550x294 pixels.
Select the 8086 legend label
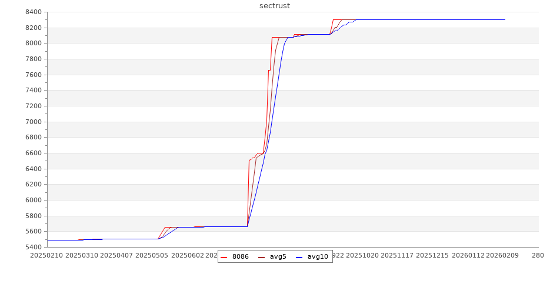pos(240,256)
